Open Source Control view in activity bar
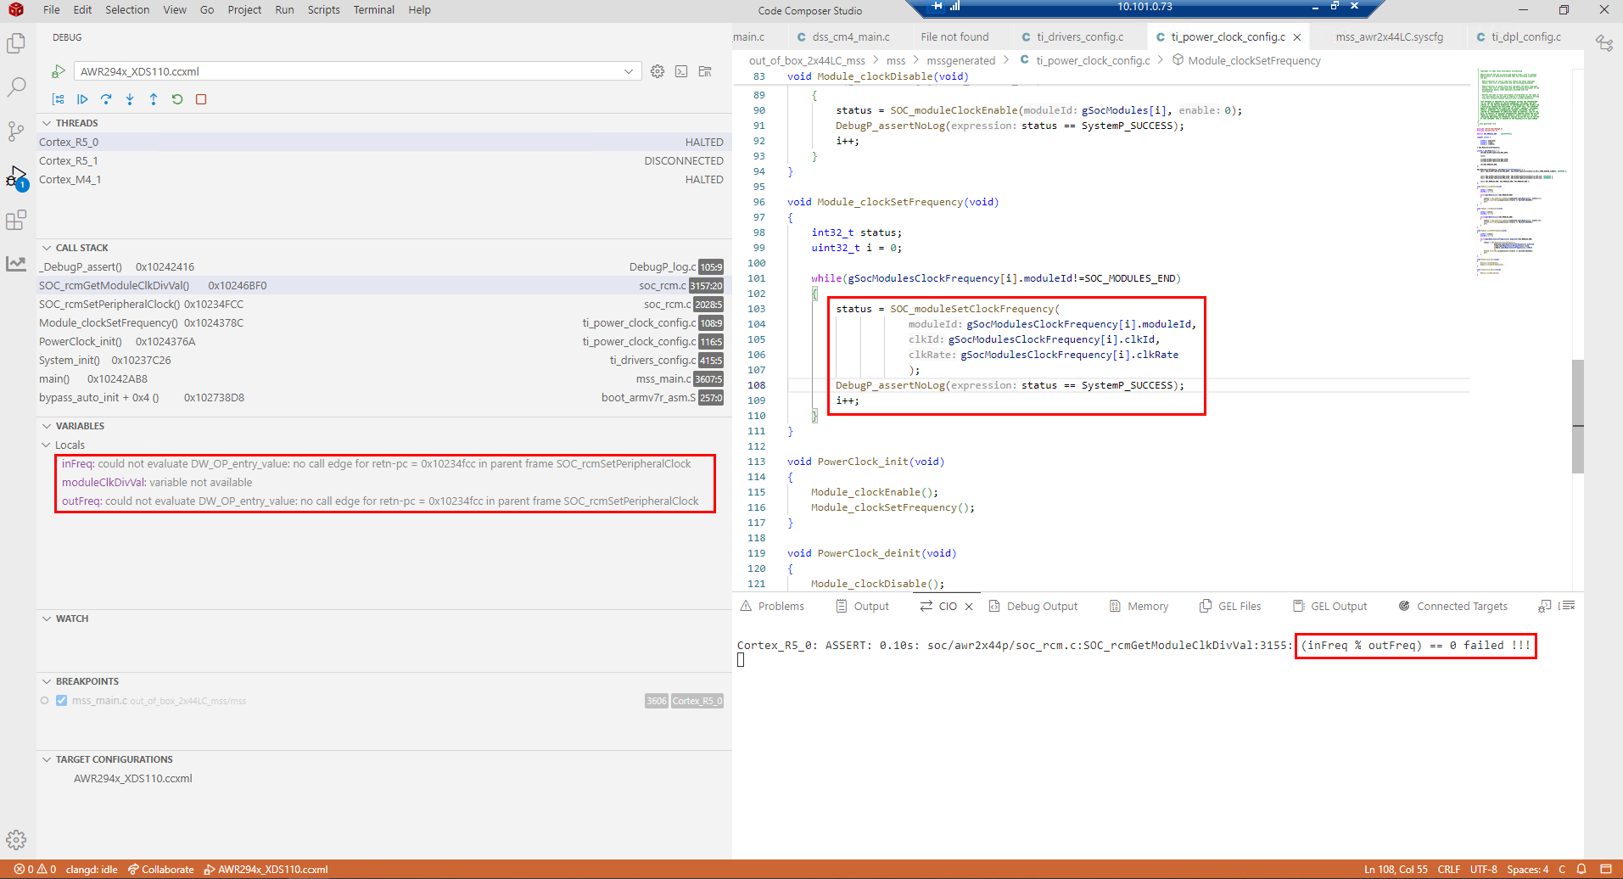 click(x=16, y=132)
